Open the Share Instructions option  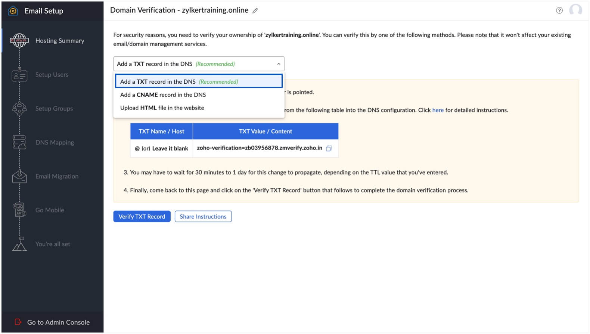click(203, 216)
